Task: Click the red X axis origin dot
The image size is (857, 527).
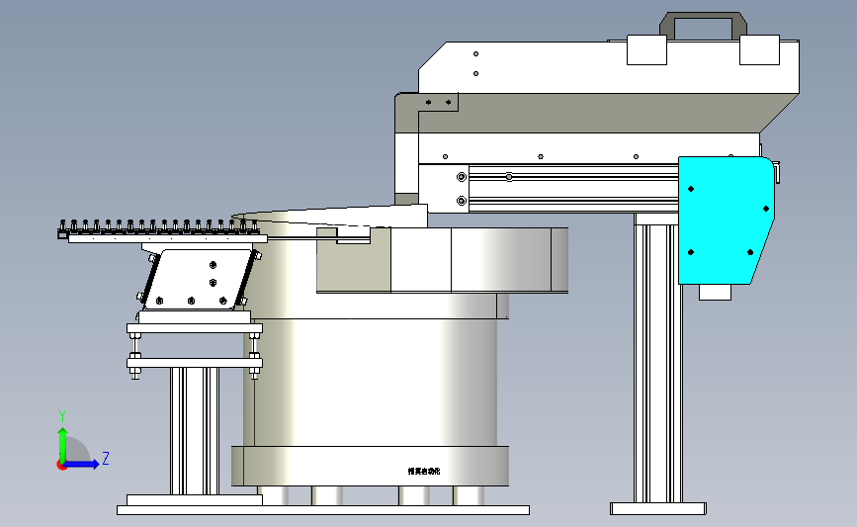Action: pyautogui.click(x=61, y=466)
